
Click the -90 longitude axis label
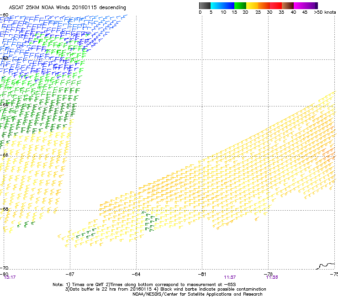4,274
